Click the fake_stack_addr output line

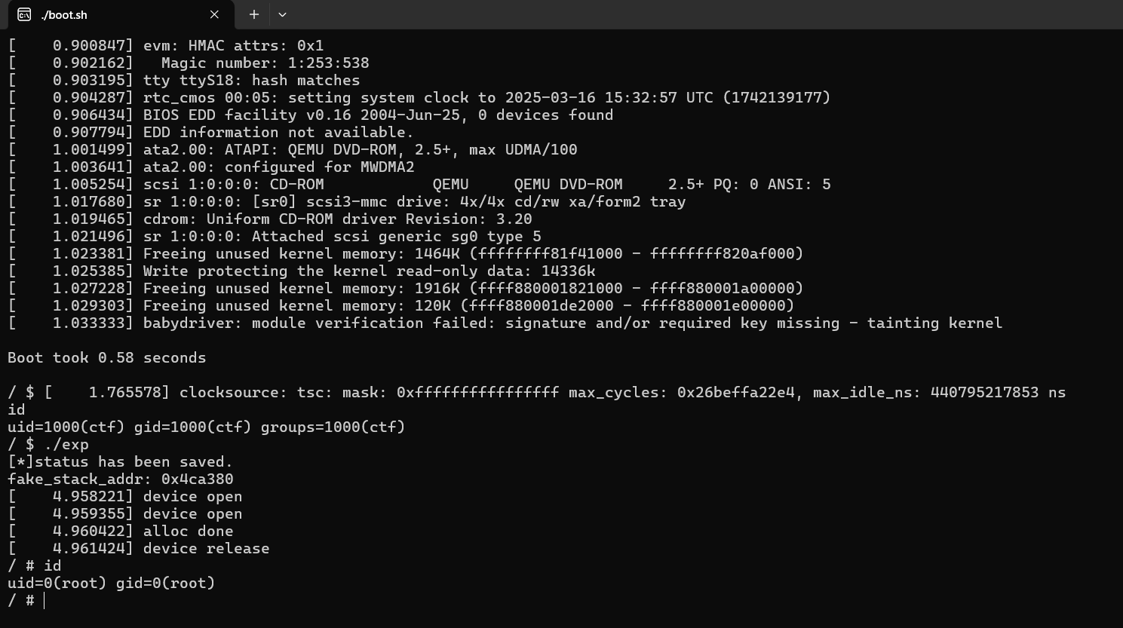(120, 479)
